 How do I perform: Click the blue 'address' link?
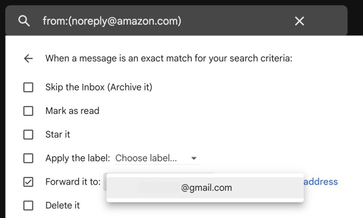(321, 182)
